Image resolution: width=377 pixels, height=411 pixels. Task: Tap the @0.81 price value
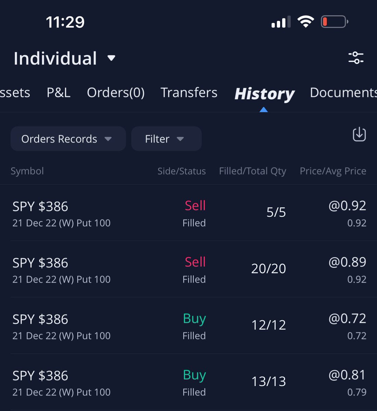point(347,375)
